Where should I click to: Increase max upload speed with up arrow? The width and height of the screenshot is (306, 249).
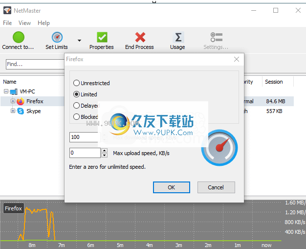(105, 150)
